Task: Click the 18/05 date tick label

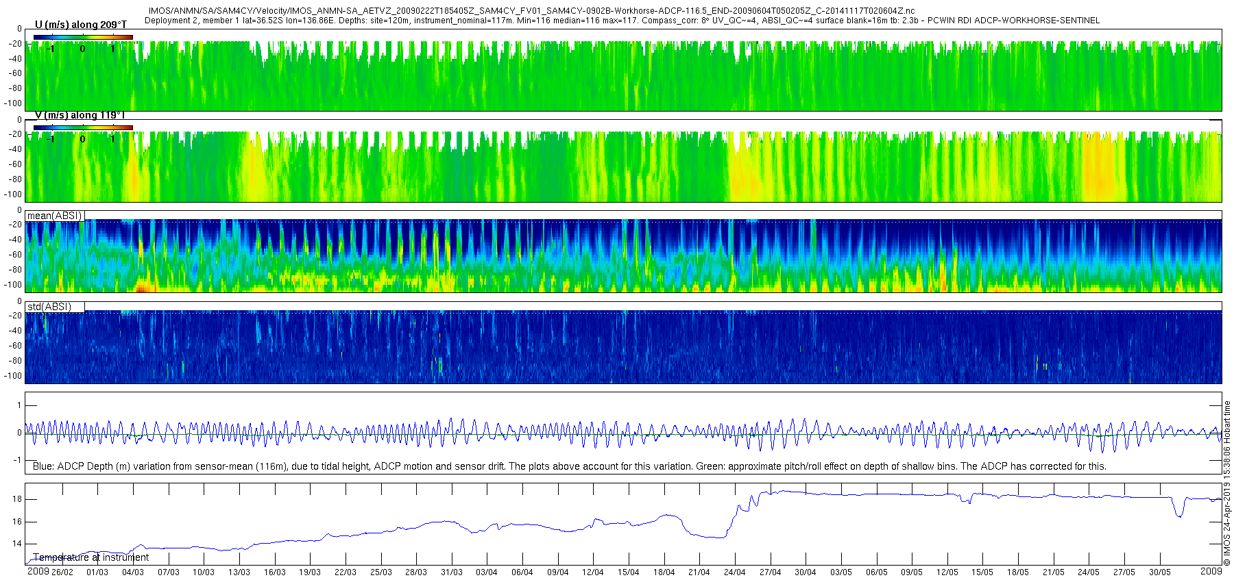Action: click(x=1018, y=572)
